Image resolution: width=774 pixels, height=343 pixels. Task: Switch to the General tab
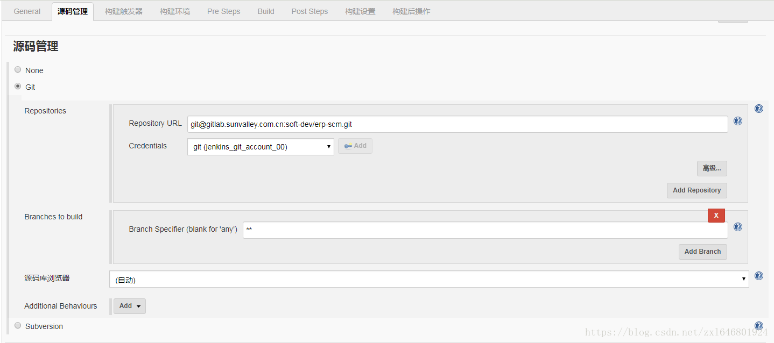(x=27, y=11)
